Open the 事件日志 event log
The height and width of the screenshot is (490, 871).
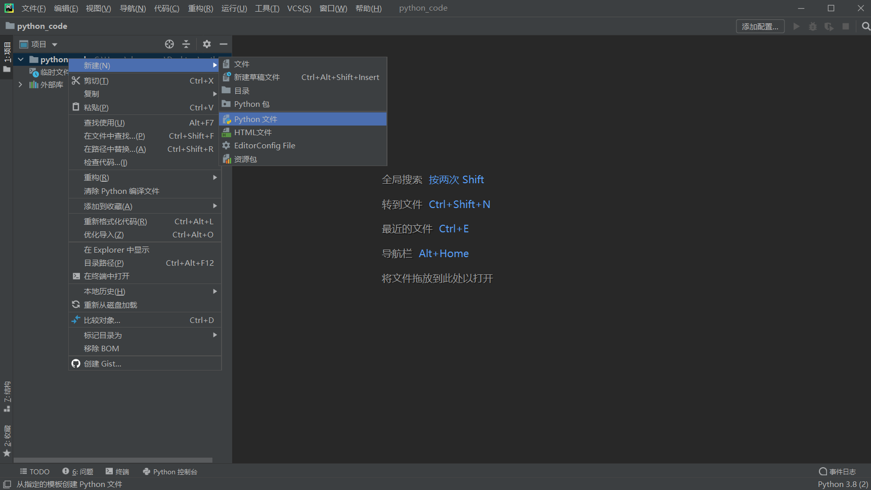837,472
